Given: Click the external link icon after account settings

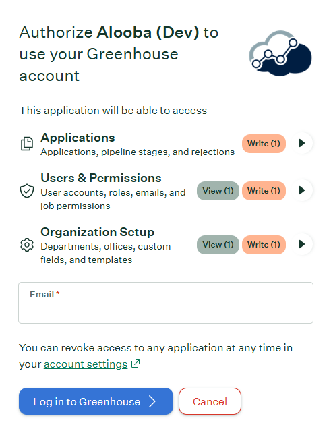Looking at the screenshot, I should 136,364.
